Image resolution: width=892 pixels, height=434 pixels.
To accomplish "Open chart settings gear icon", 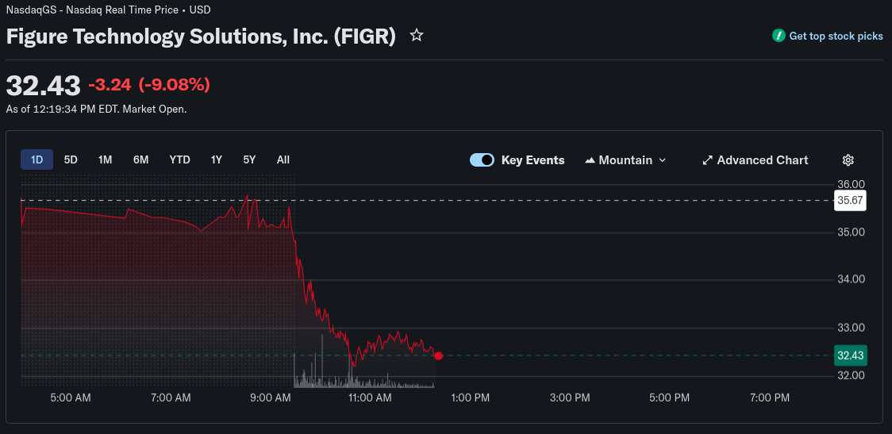I will click(x=848, y=159).
